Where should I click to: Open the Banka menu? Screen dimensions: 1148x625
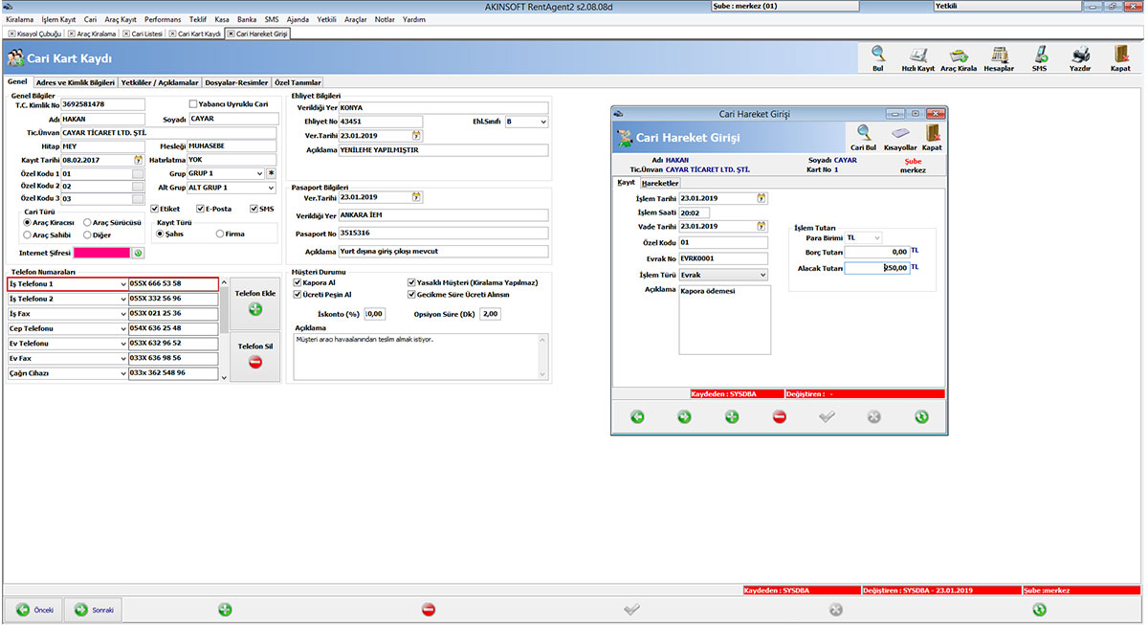[247, 18]
